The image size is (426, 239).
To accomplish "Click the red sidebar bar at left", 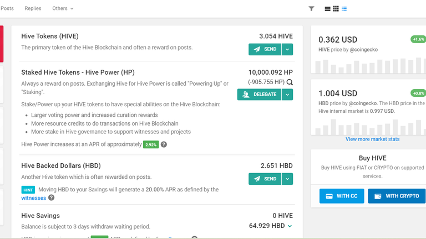I will pyautogui.click(x=2, y=44).
